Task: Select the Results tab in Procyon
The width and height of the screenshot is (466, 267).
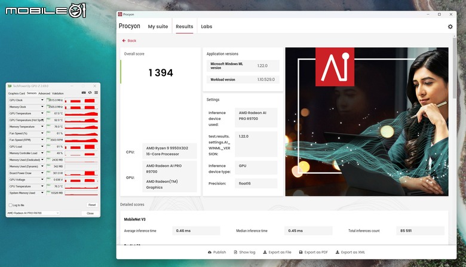Action: coord(184,26)
